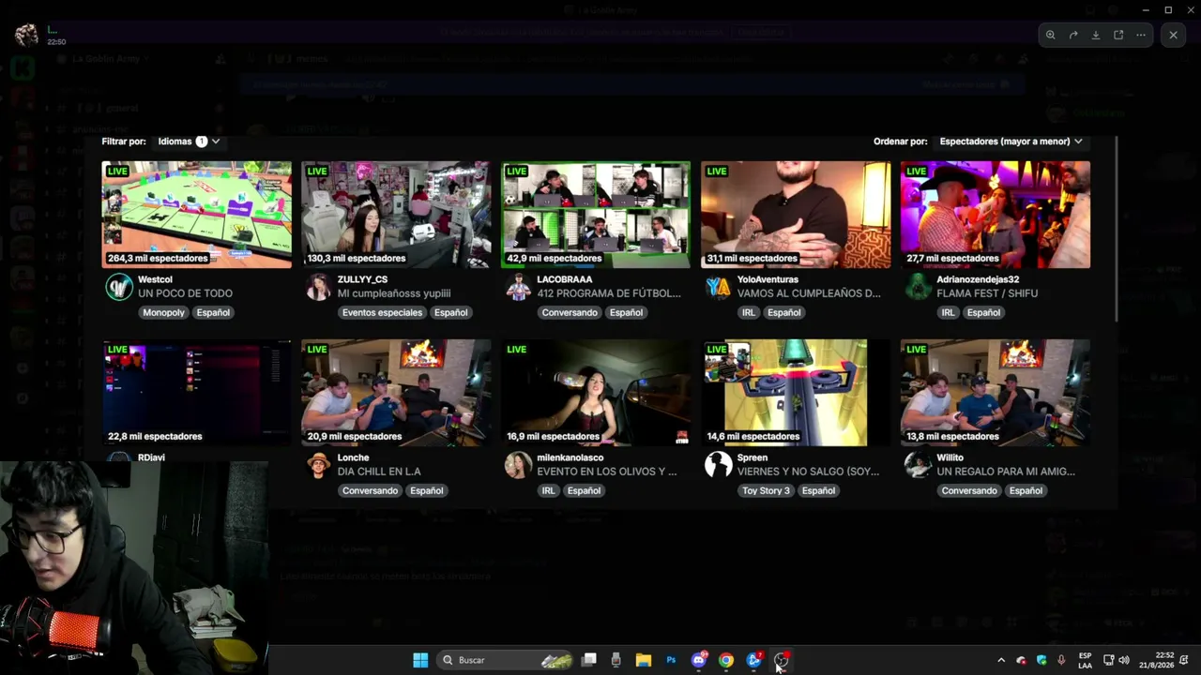
Task: Open OBS Studio from the taskbar
Action: coord(782,660)
